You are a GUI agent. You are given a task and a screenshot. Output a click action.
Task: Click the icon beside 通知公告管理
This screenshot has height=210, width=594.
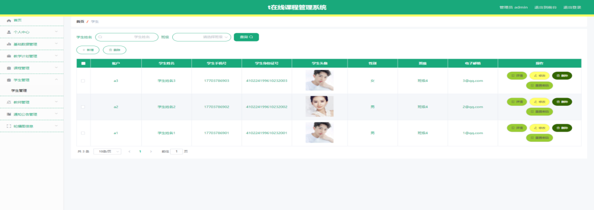[9, 114]
